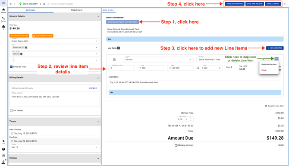Viewport: 289px width, 166px height.
Task: Open the Trips dropdown arrow
Action: click(x=97, y=60)
